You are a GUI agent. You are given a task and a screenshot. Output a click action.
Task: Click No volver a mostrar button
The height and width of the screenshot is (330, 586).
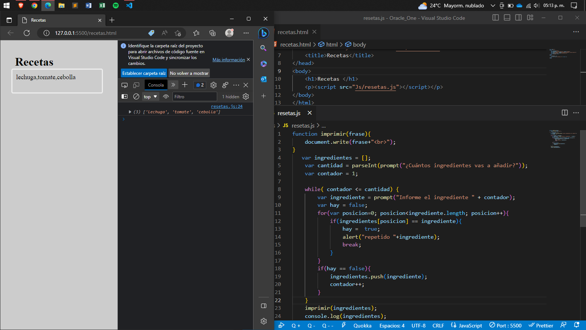click(x=189, y=73)
